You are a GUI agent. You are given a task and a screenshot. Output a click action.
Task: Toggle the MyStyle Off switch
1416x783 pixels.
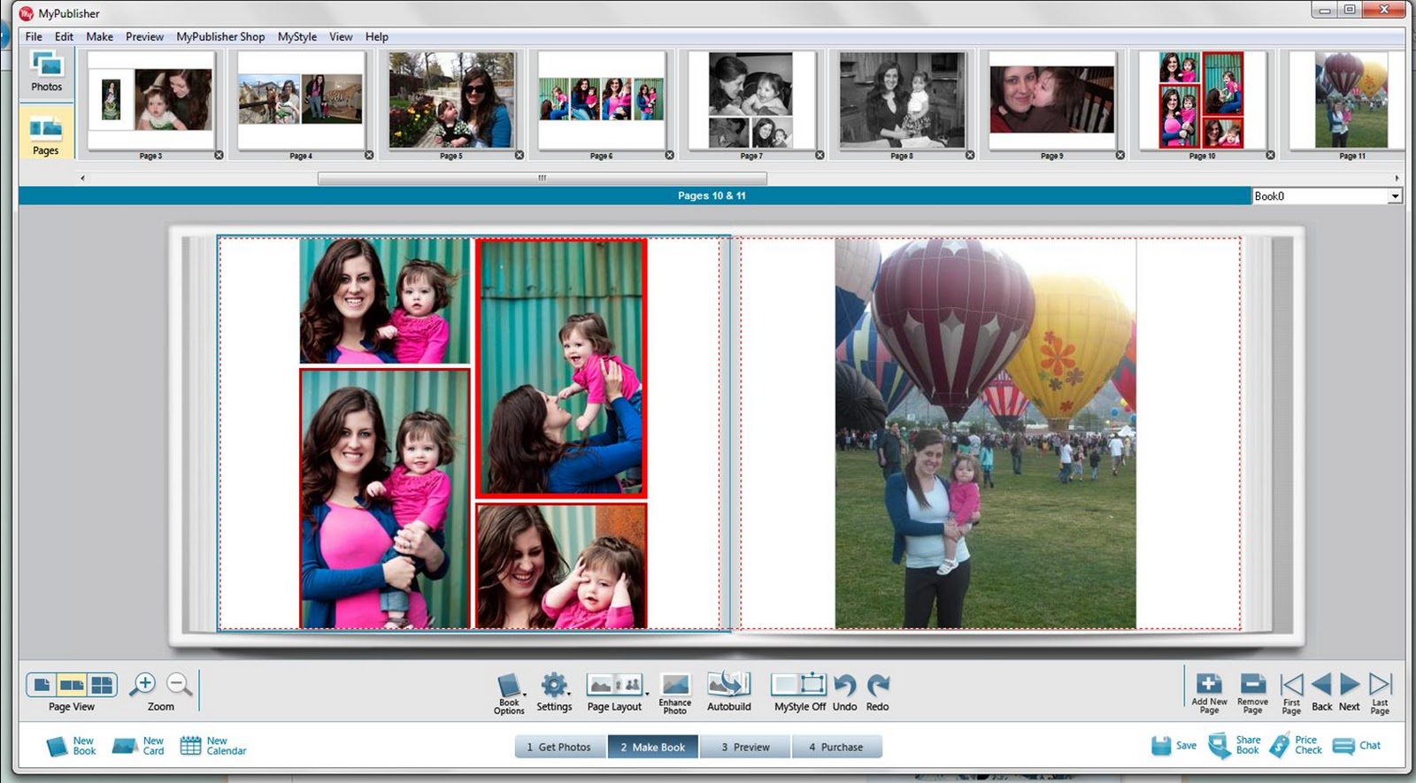(798, 686)
